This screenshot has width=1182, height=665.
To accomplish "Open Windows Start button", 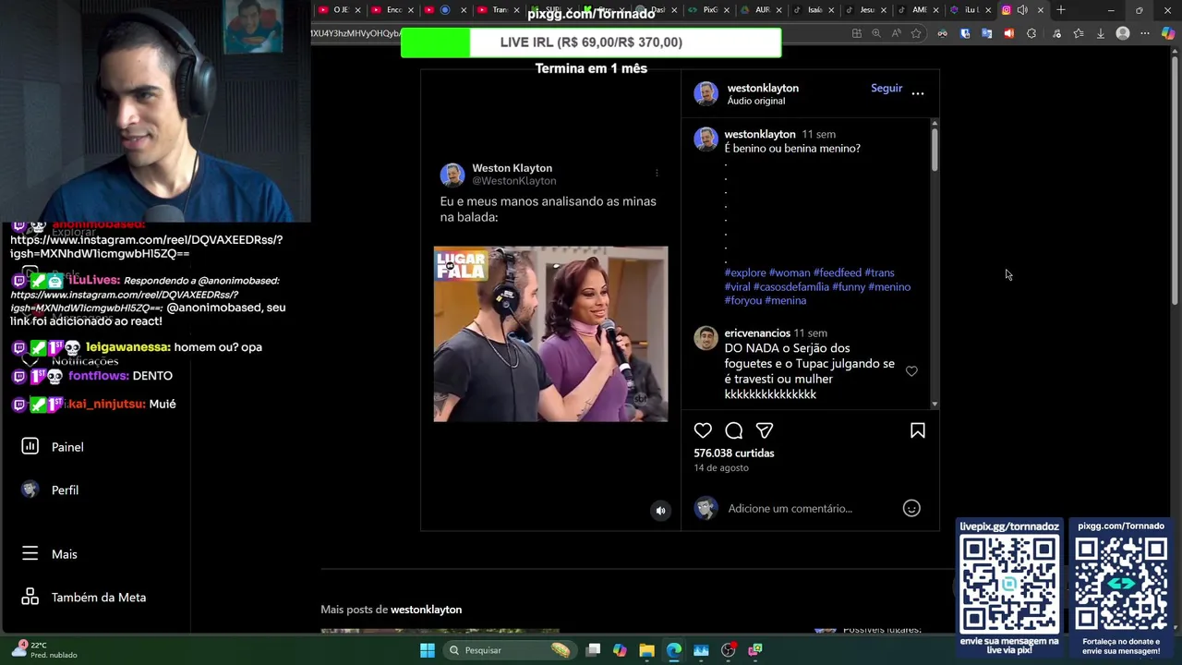I will 428,650.
